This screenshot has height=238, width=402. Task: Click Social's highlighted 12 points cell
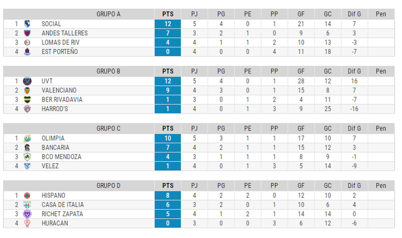(168, 24)
